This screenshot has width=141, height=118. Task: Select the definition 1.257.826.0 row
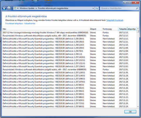pyautogui.click(x=69, y=100)
